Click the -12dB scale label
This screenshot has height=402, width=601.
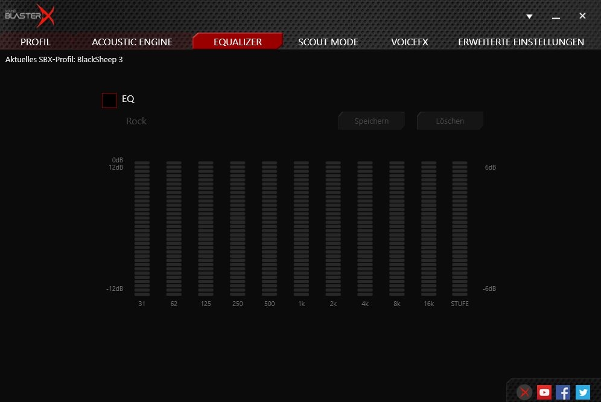click(115, 289)
